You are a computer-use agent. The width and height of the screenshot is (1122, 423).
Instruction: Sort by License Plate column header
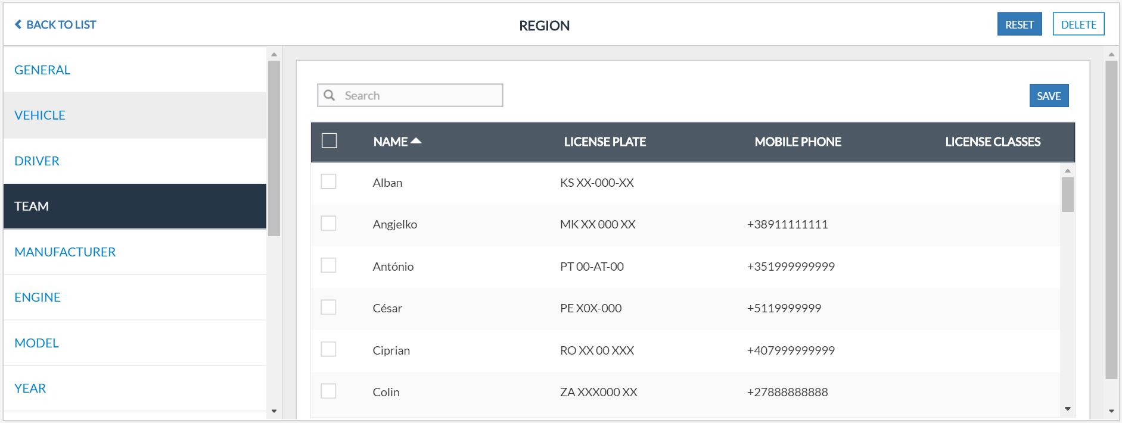tap(604, 142)
